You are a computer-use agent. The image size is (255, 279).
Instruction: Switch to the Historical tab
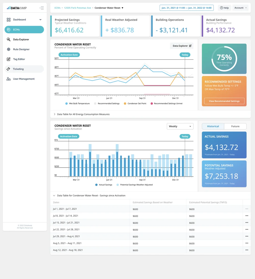(x=213, y=126)
